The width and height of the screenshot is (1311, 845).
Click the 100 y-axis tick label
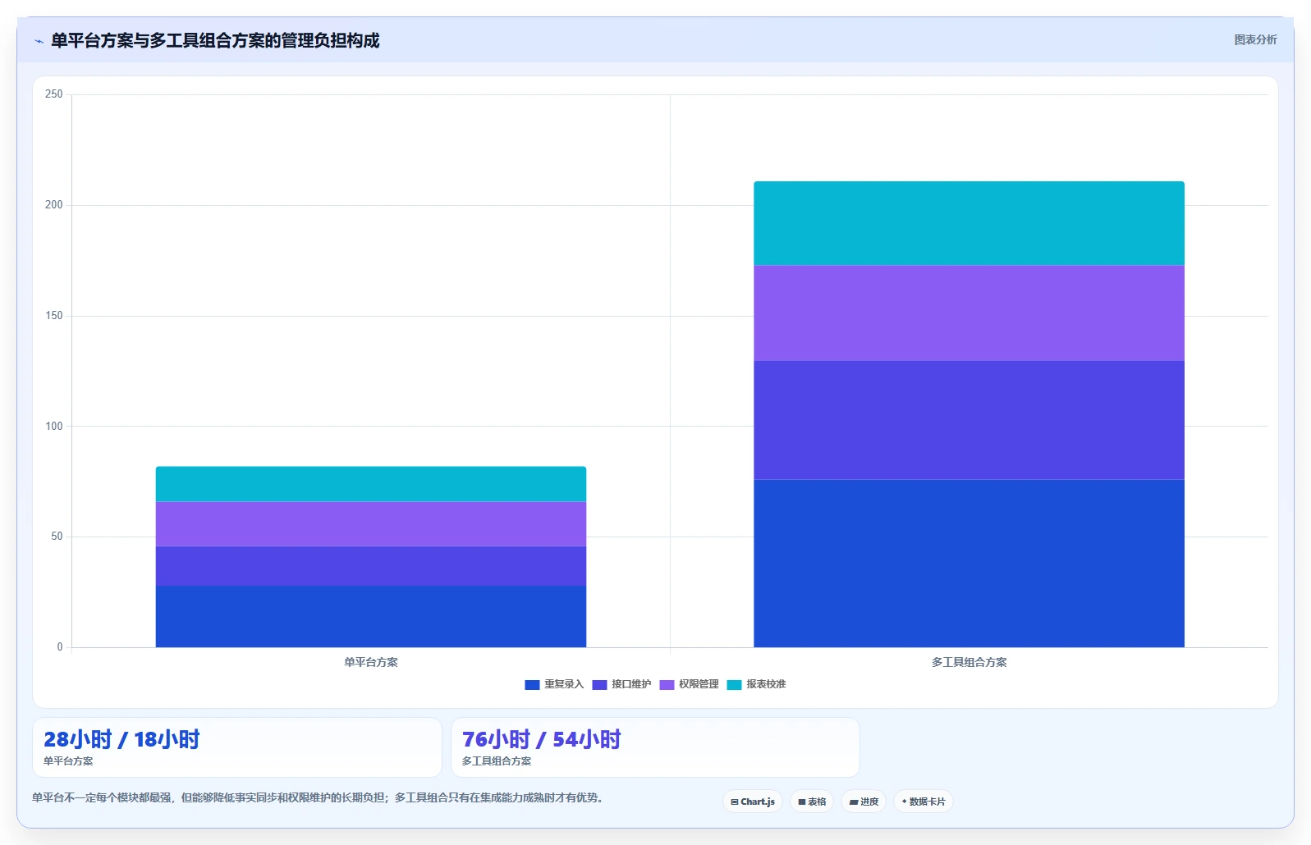coord(53,427)
